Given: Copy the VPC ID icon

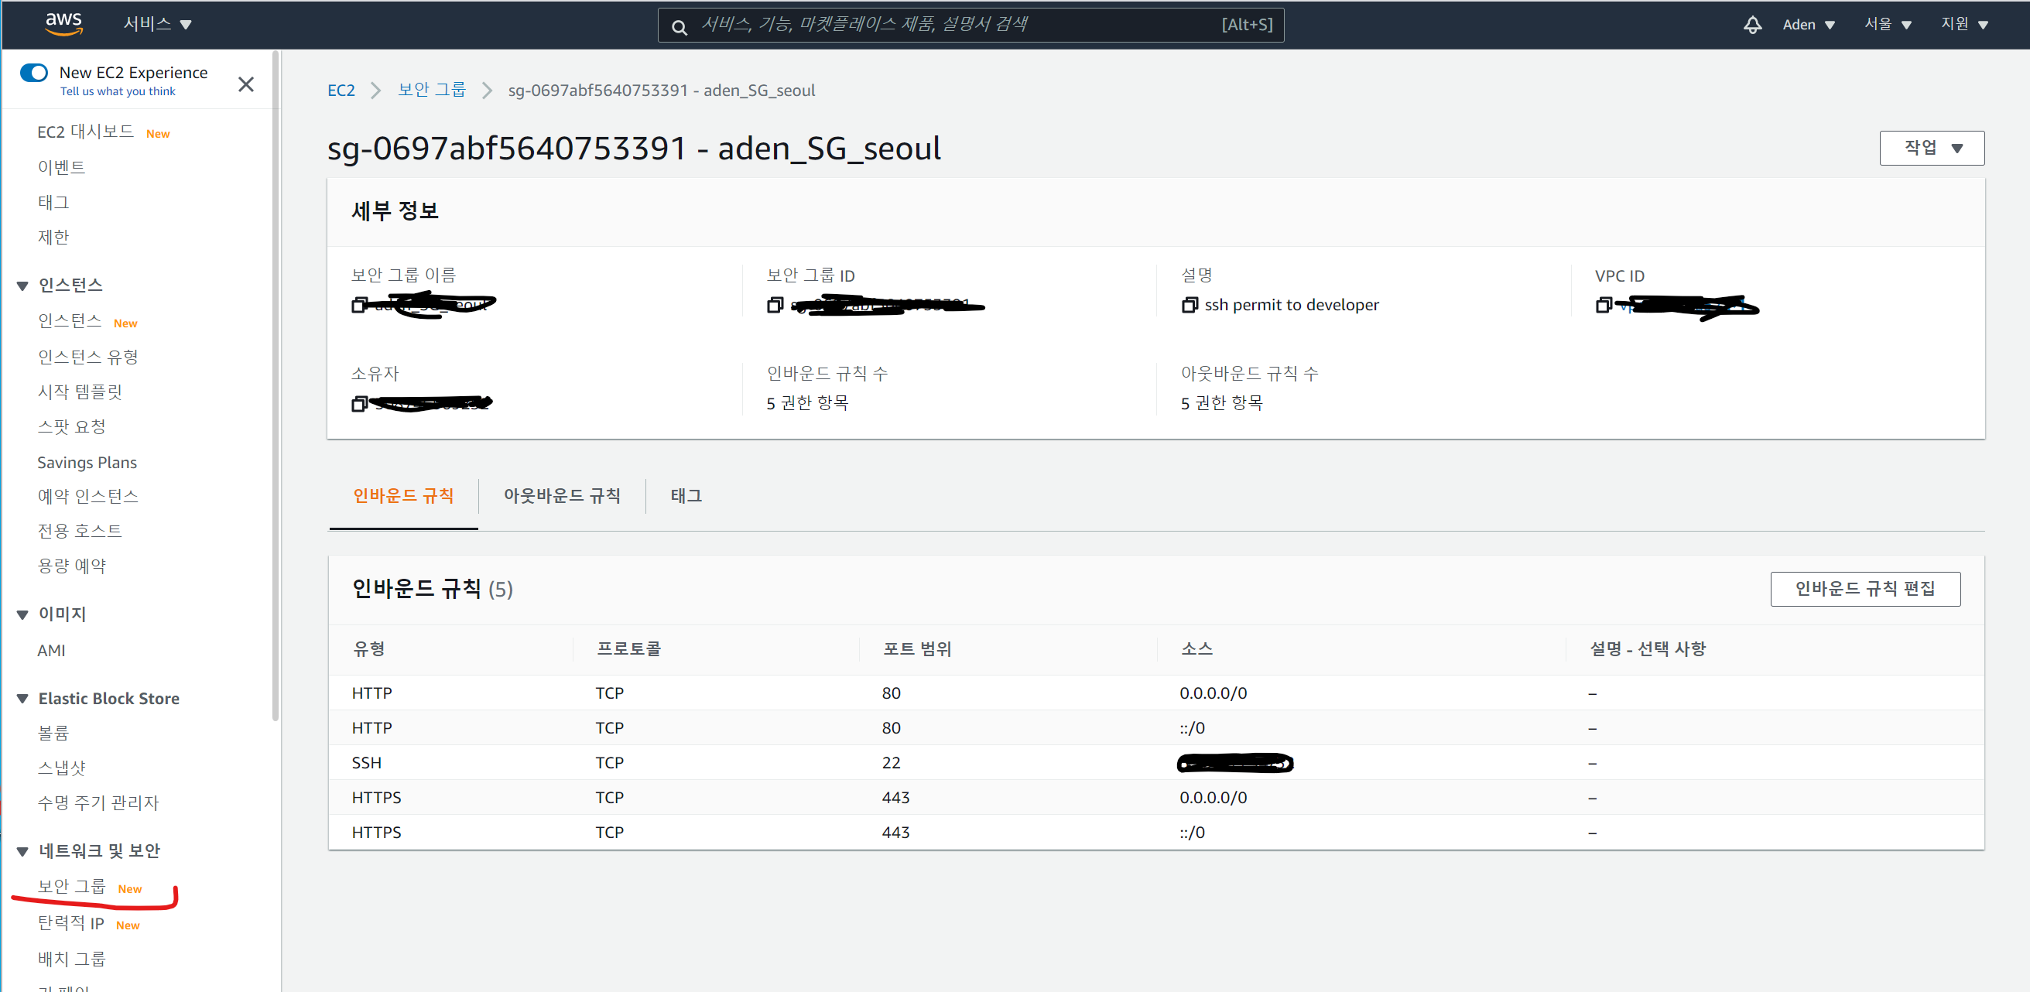Looking at the screenshot, I should click(1604, 305).
